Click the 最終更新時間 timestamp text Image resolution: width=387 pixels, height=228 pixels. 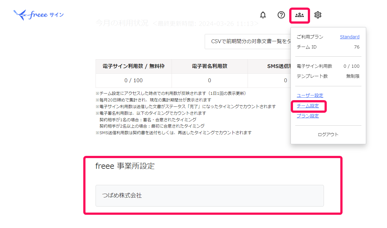coord(206,24)
